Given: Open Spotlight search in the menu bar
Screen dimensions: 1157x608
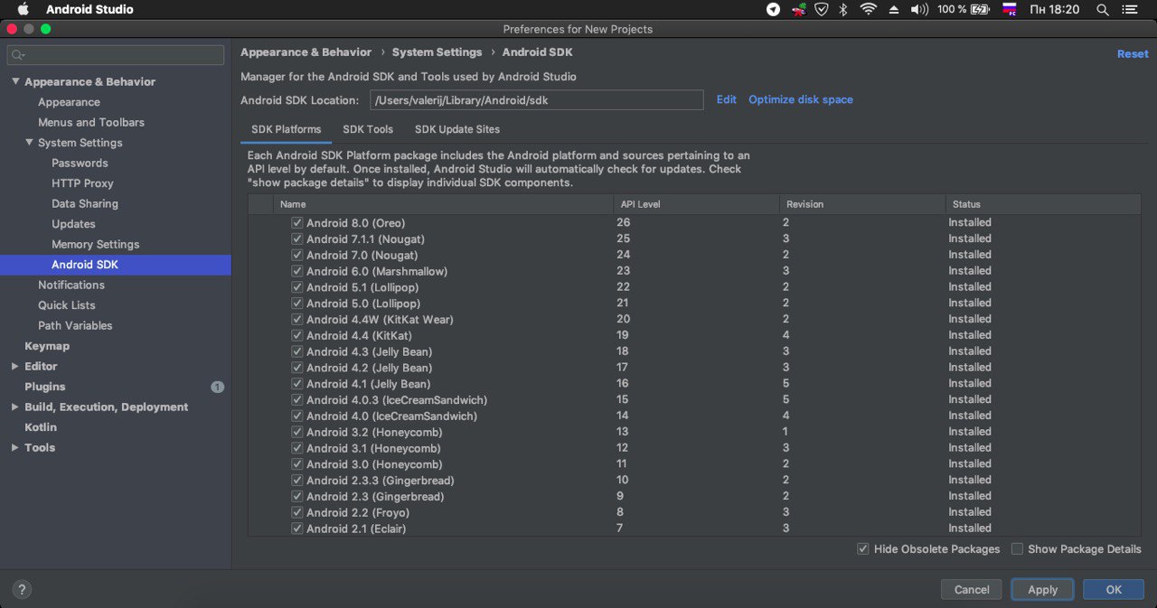Looking at the screenshot, I should [x=1103, y=9].
